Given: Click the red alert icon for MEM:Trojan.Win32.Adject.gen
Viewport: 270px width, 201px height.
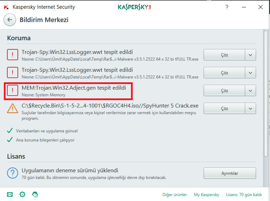Looking at the screenshot, I should (13, 90).
